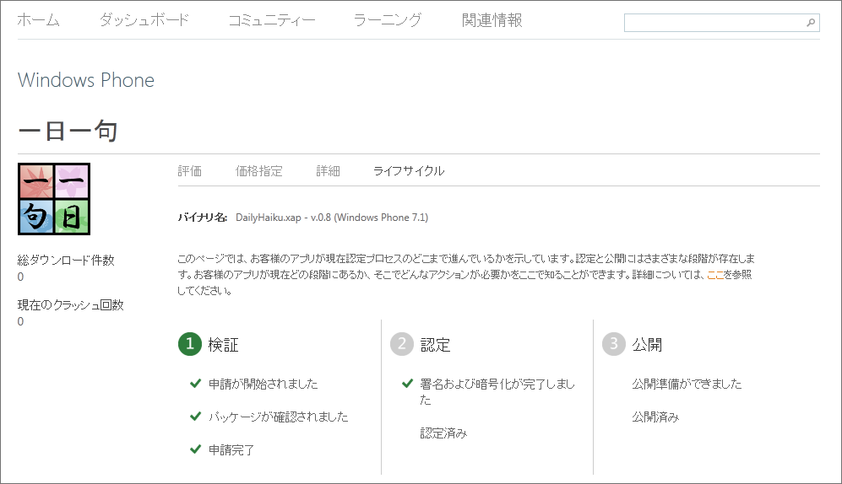Click the search magnifier icon
Screen dimensions: 842x484
coord(810,23)
